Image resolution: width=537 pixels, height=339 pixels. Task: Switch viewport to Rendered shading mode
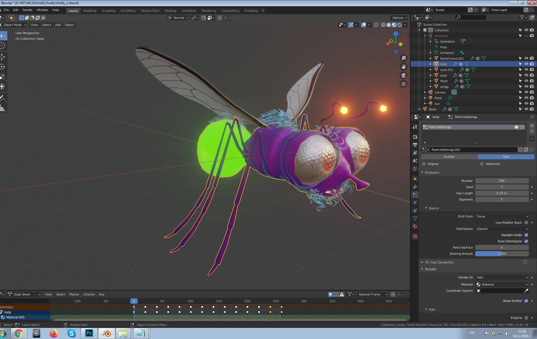(399, 25)
